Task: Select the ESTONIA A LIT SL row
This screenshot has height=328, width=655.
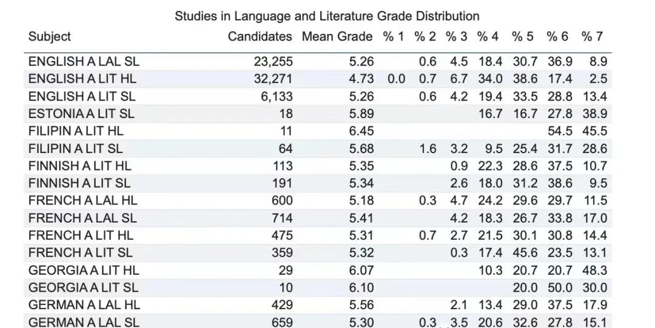Action: [x=317, y=114]
